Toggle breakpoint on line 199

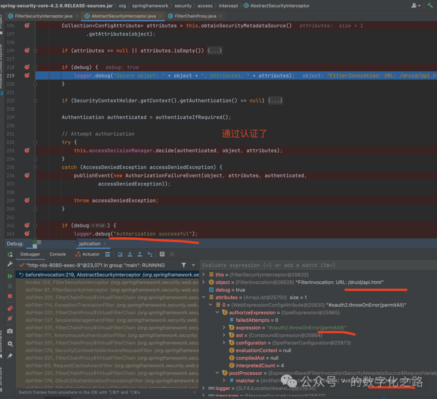(x=27, y=51)
